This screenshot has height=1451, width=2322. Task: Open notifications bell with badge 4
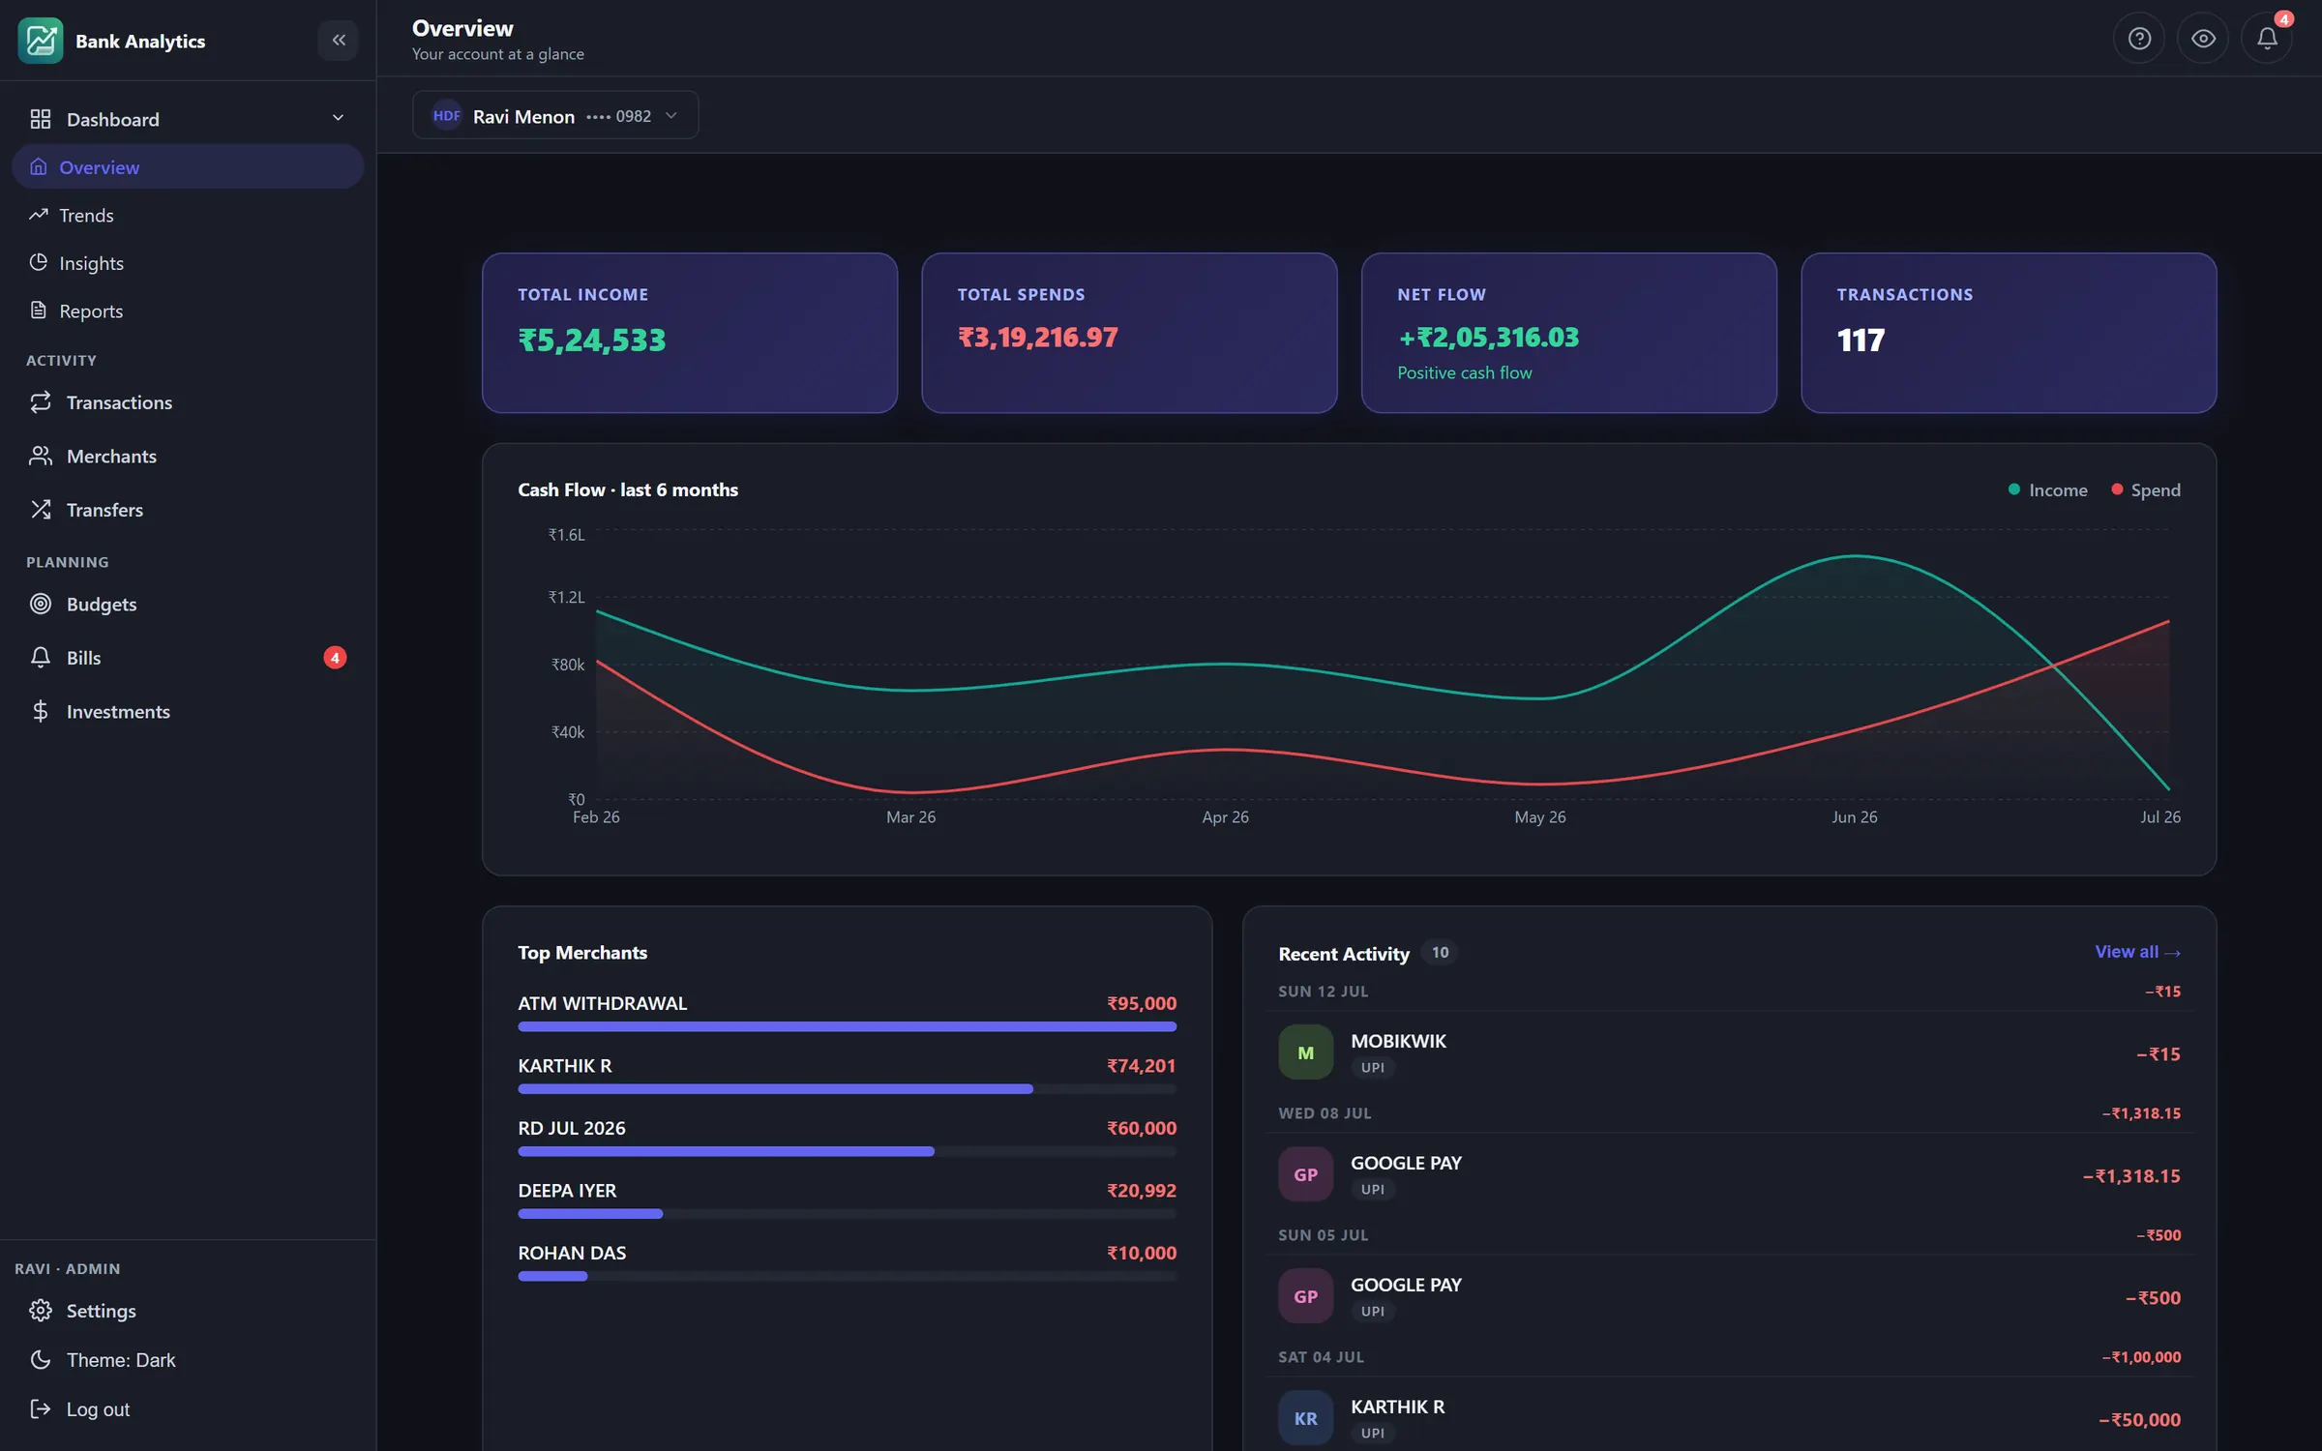pos(2267,39)
